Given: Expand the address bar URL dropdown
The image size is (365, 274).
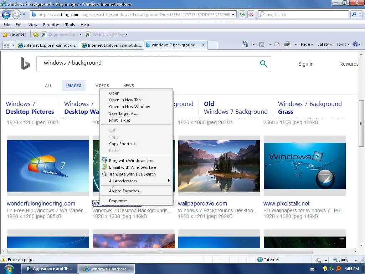Looking at the screenshot, I should pyautogui.click(x=233, y=14).
